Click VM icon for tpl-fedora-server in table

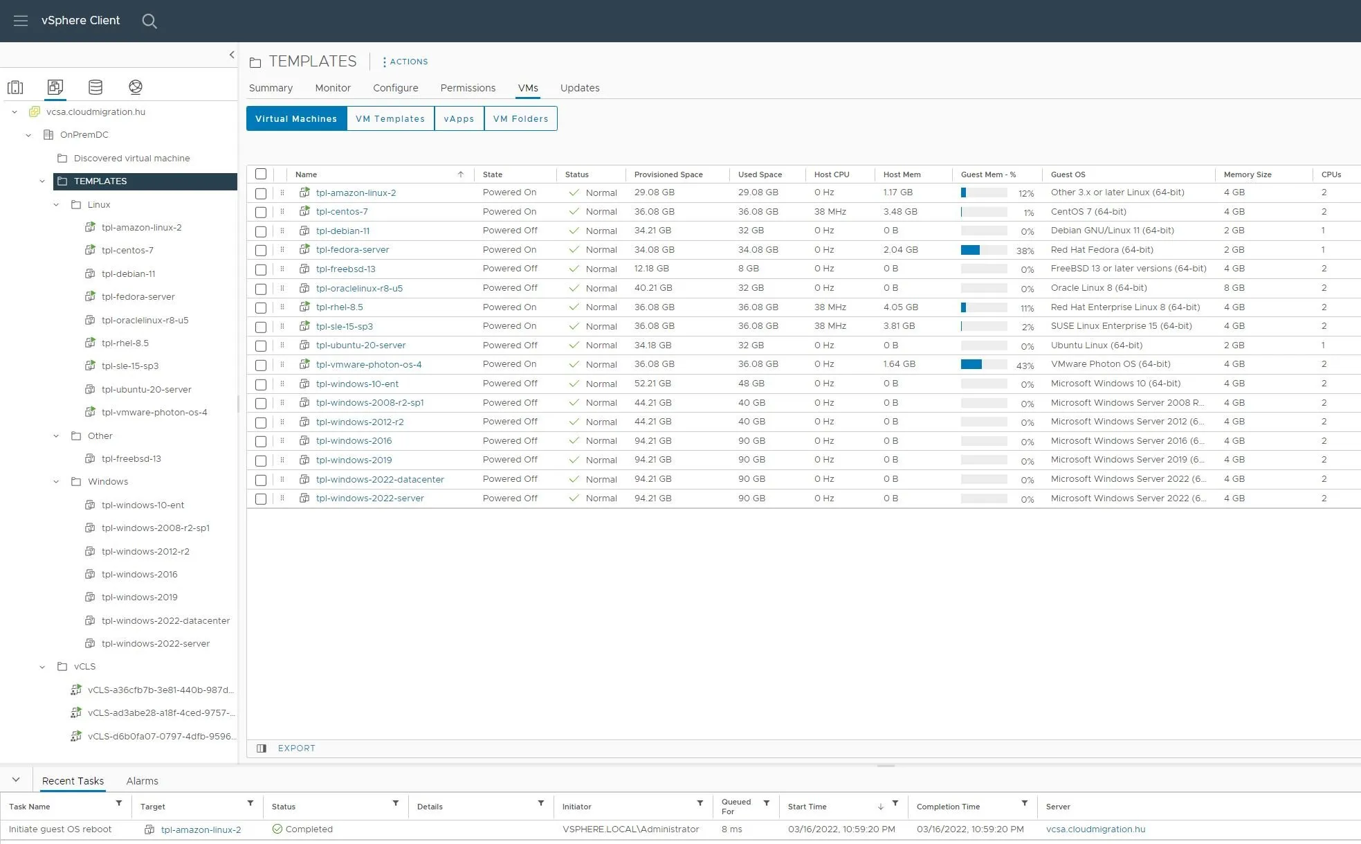(x=304, y=250)
